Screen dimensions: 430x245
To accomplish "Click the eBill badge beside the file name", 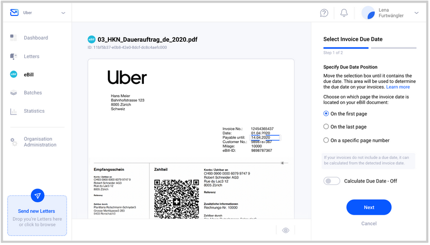I will point(91,40).
